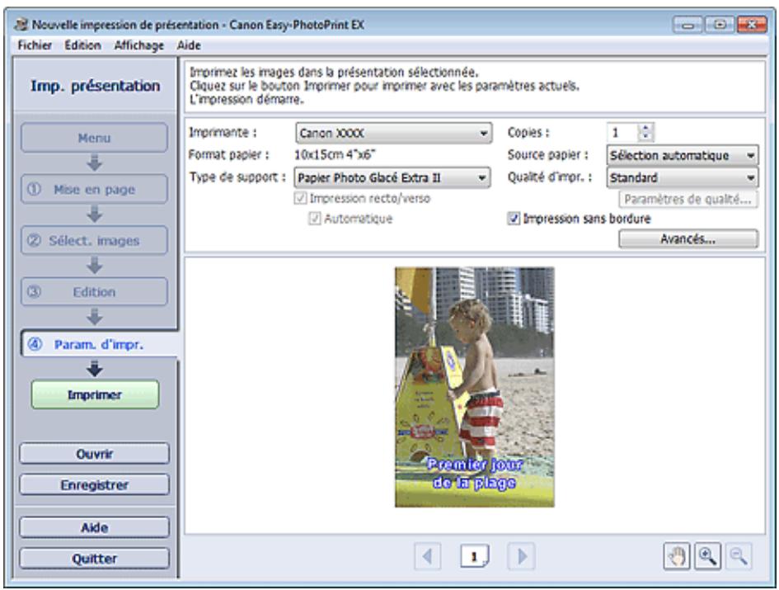Close the Easy-PhotoPrint EX window
779x590 pixels.
pos(752,25)
